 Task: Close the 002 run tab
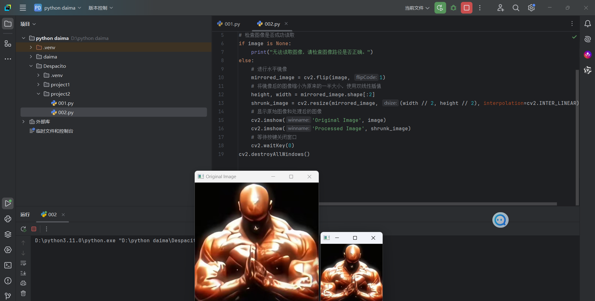[63, 214]
